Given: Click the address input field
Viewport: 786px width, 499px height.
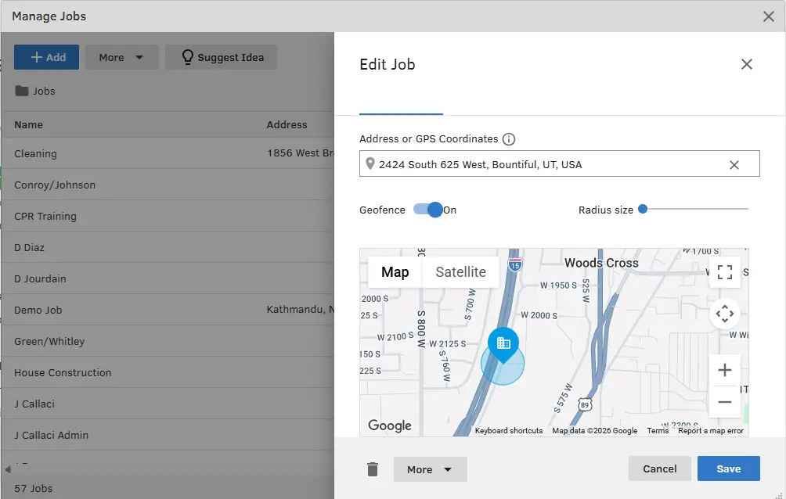Looking at the screenshot, I should pos(560,163).
